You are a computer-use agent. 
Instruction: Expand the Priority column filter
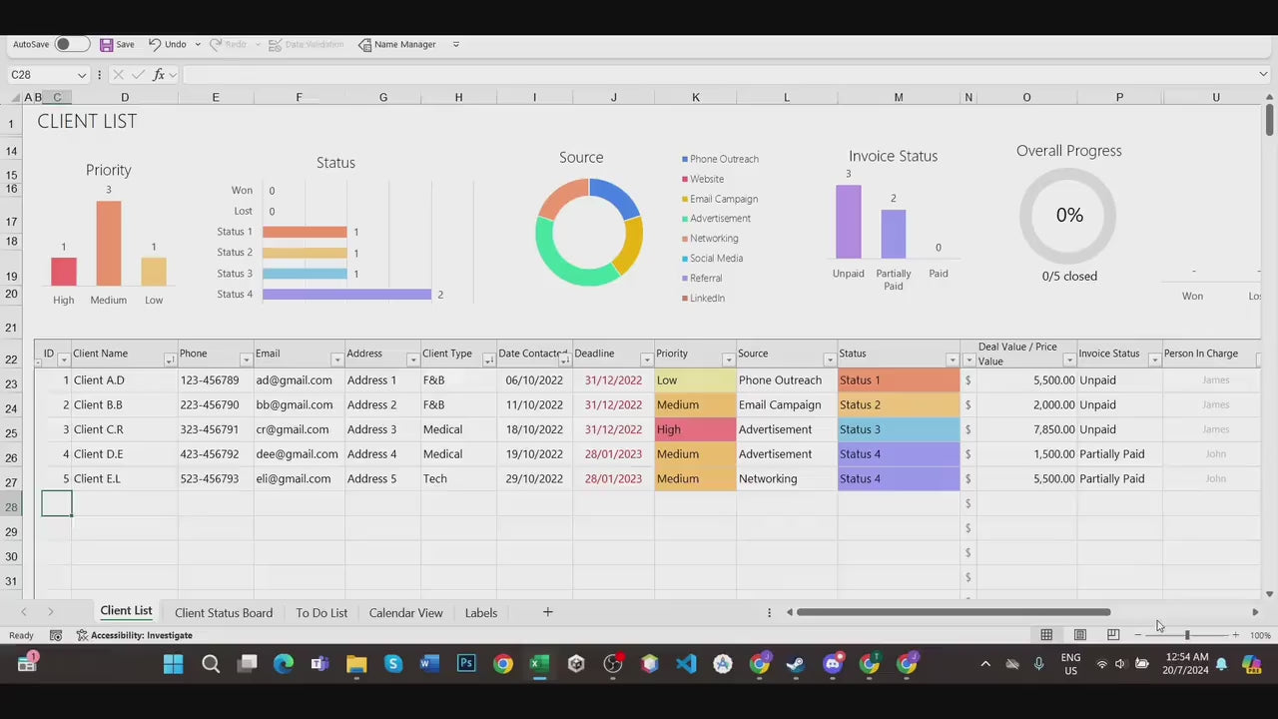[728, 360]
